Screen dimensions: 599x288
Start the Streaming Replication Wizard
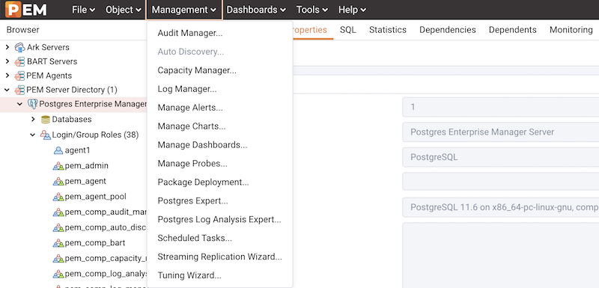(219, 257)
